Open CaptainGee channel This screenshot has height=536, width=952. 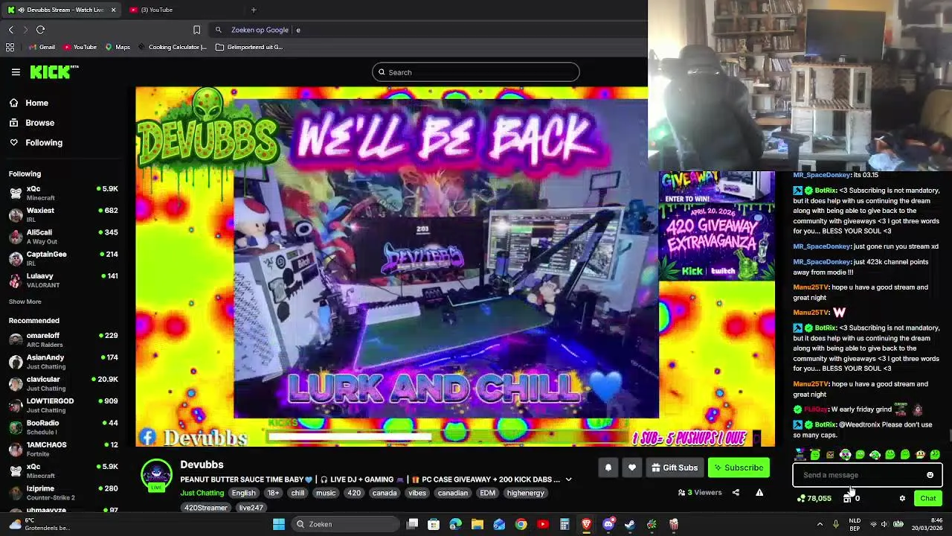click(63, 258)
